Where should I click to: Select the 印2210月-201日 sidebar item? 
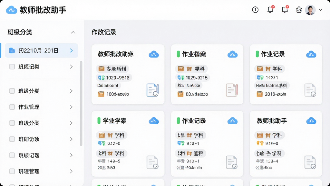tap(42, 50)
